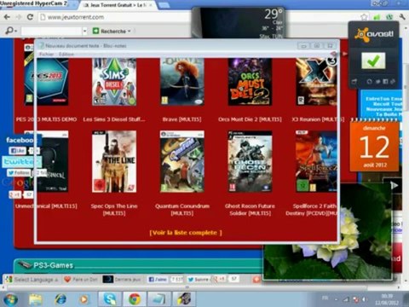The height and width of the screenshot is (307, 409).
Task: Switch to HyperCam in the taskbar
Action: click(x=184, y=299)
